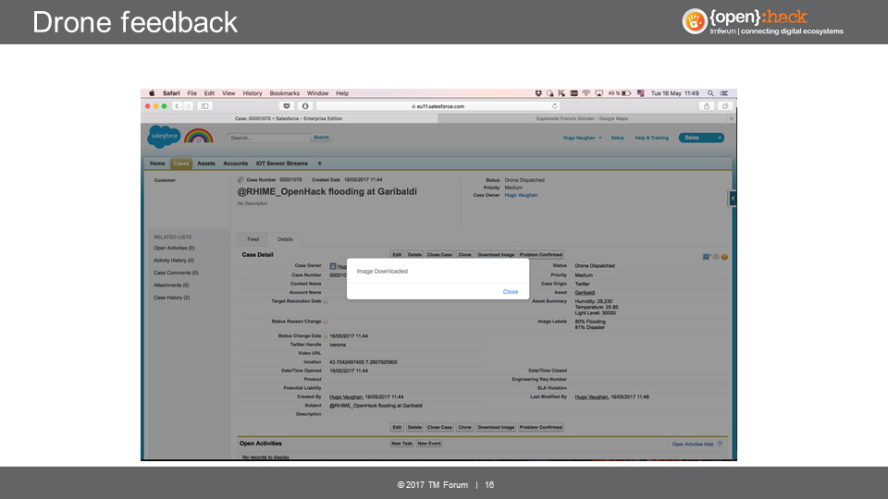Jump to Attachments (0) related list
Image resolution: width=888 pixels, height=499 pixels.
point(171,286)
